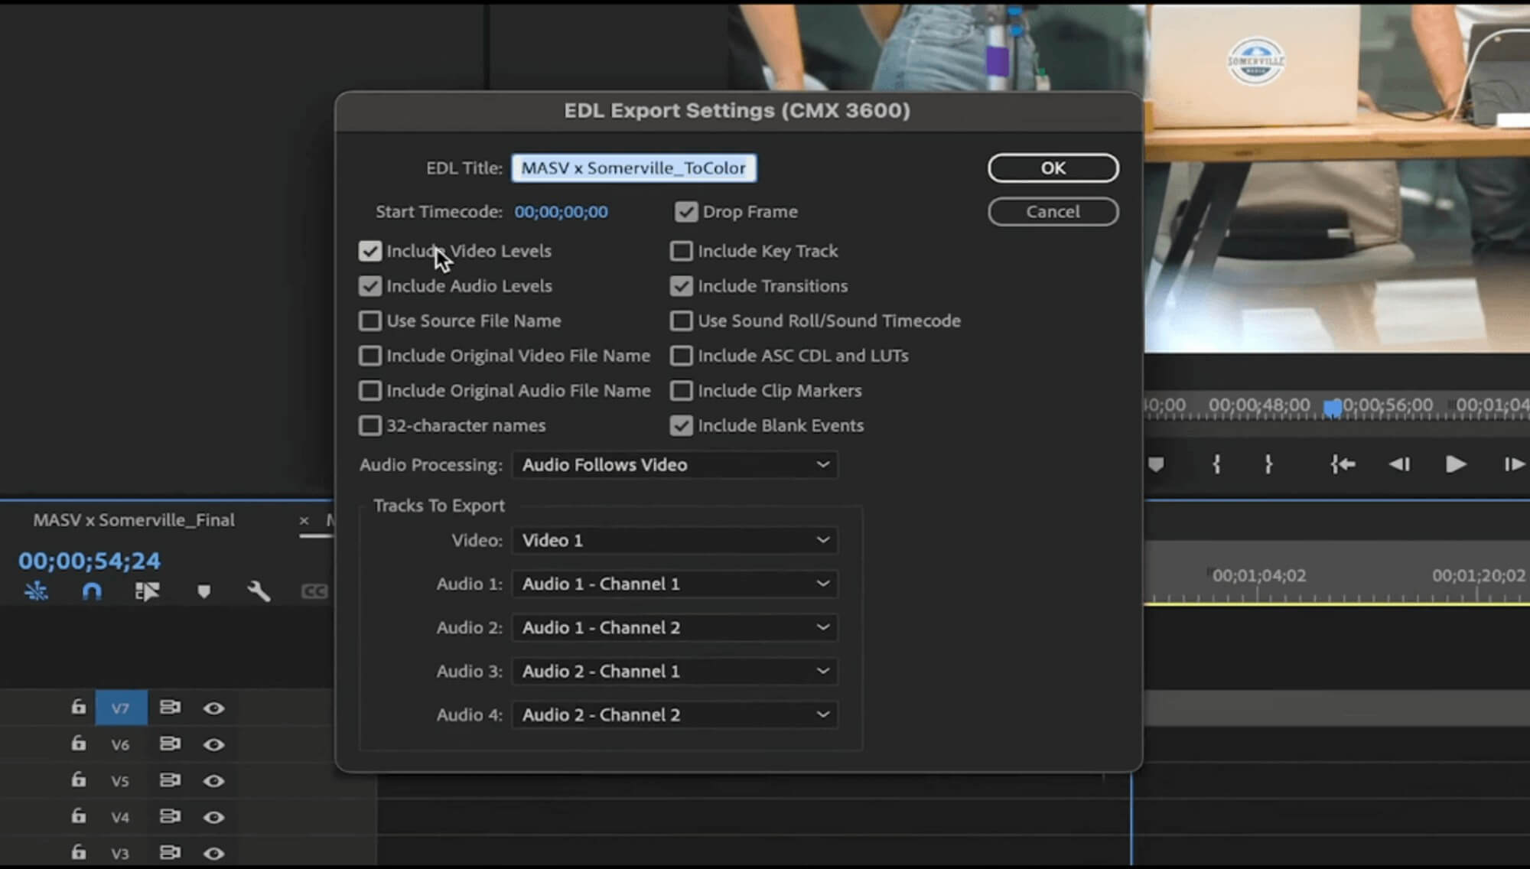Cancel the EDL export dialog
Image resolution: width=1530 pixels, height=869 pixels.
[1053, 212]
